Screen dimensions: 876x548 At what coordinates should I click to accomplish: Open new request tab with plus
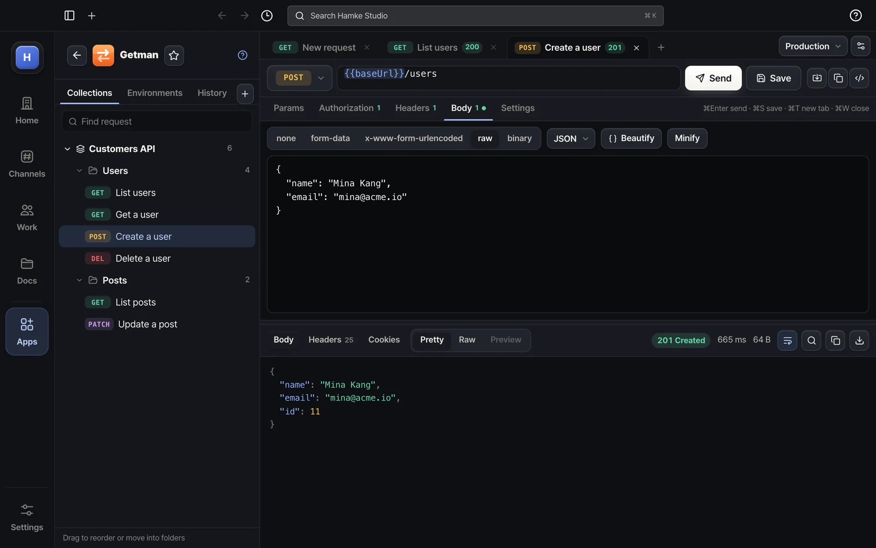[661, 47]
